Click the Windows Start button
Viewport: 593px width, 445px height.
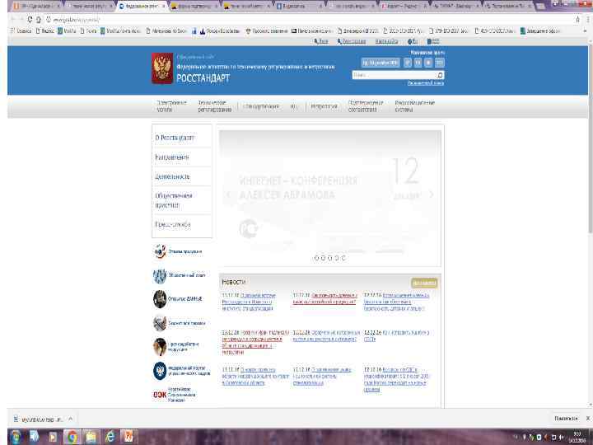point(15,437)
